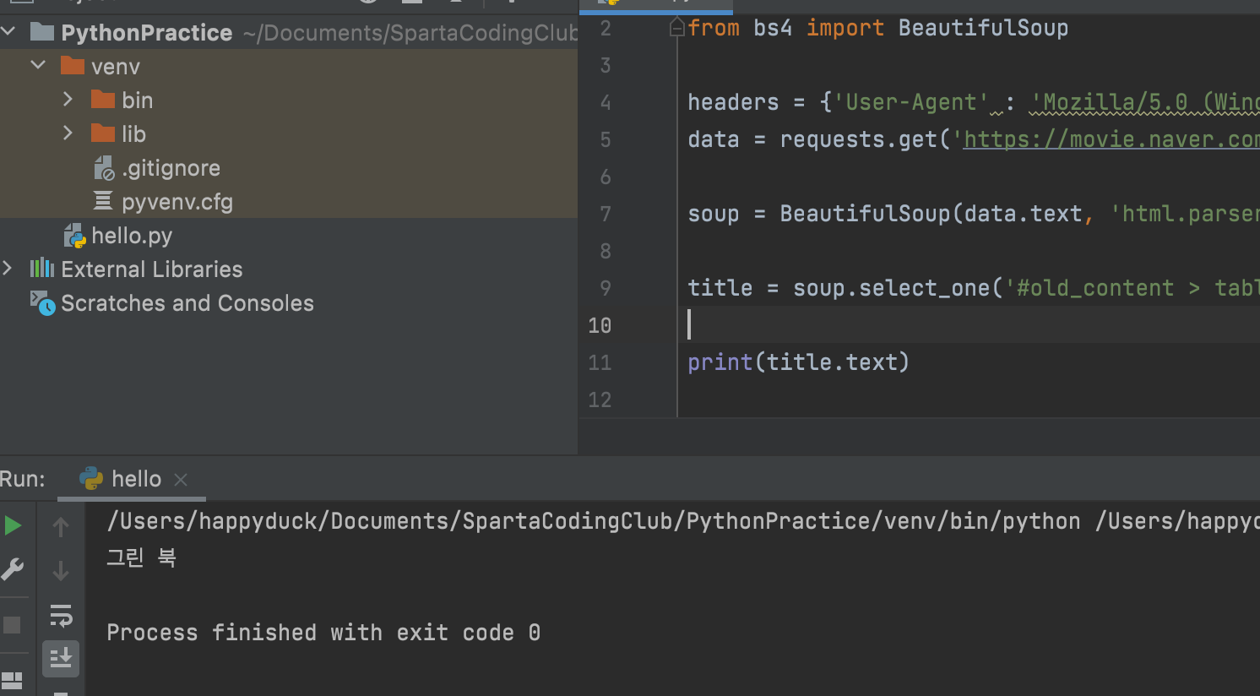The image size is (1260, 696).
Task: Expand External Libraries chevron
Action: 8,269
